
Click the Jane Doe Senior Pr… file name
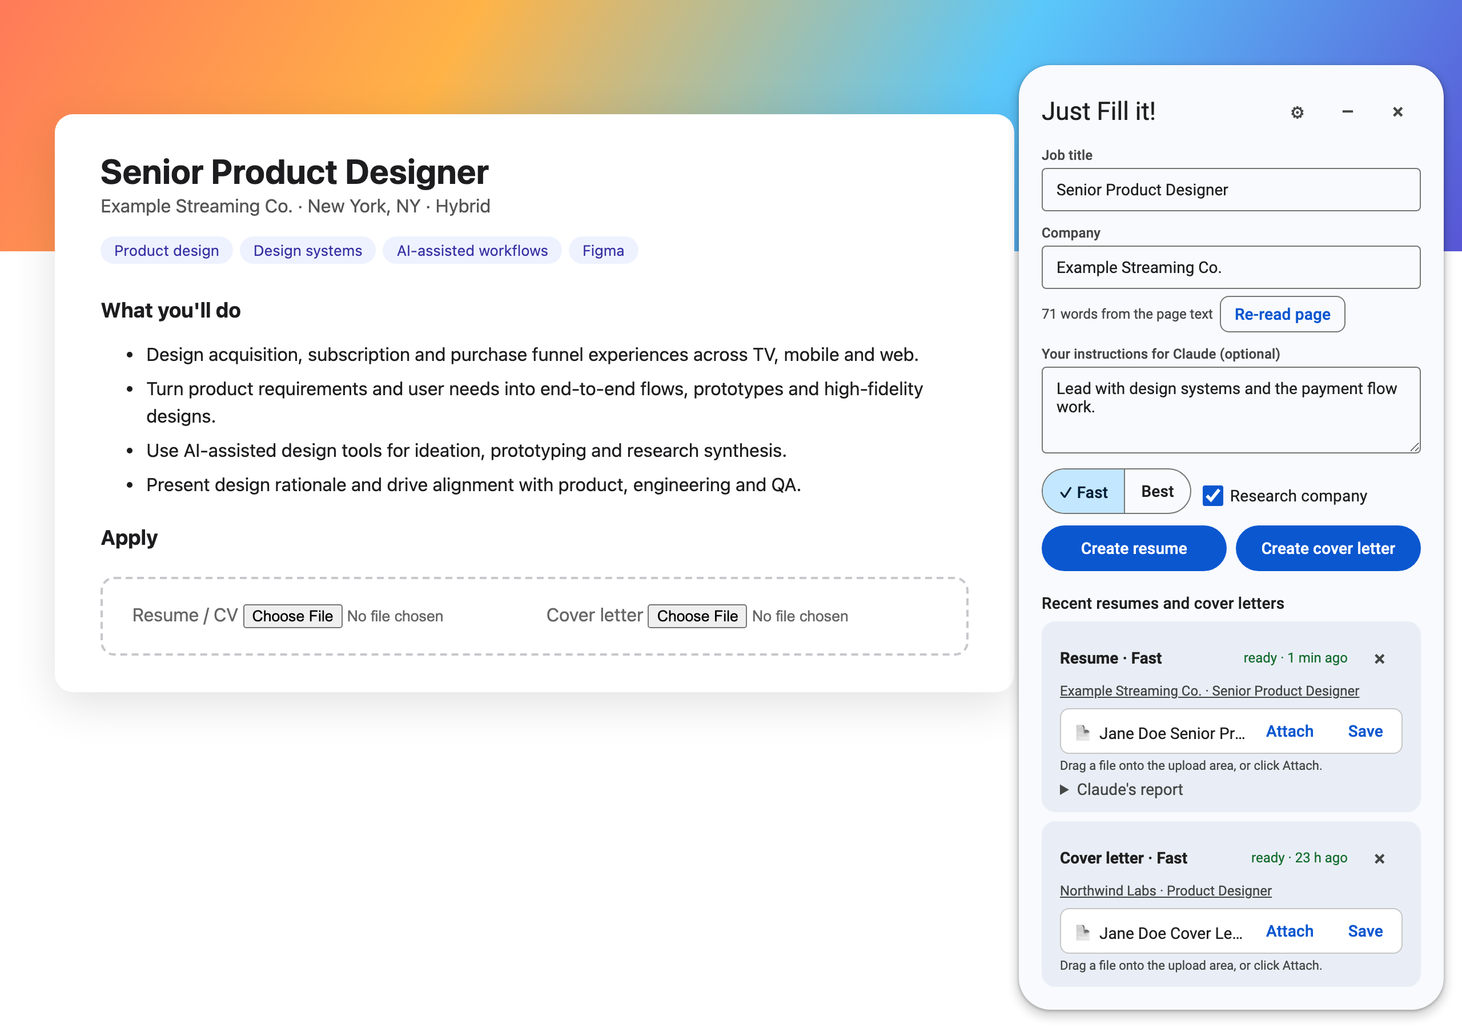tap(1172, 733)
